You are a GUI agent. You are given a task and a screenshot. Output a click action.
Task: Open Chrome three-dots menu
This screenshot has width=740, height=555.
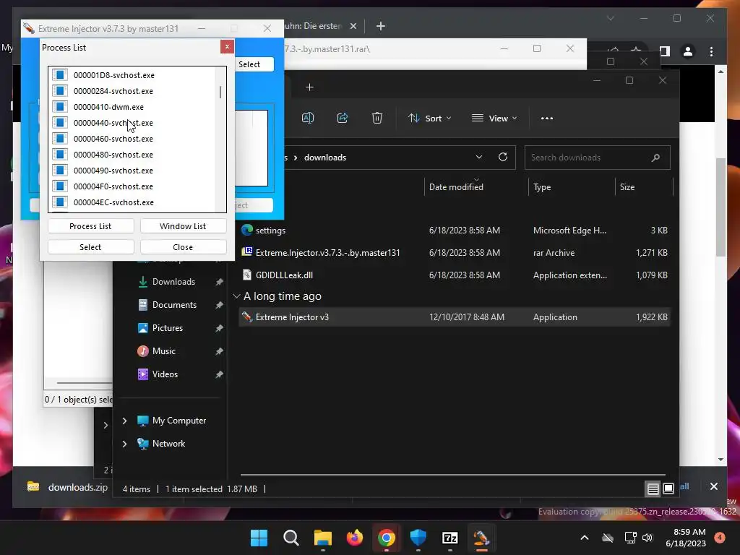click(x=711, y=51)
